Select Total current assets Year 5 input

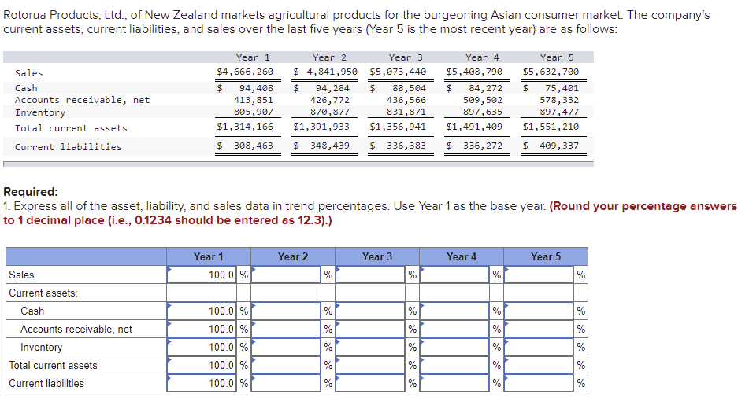539,365
